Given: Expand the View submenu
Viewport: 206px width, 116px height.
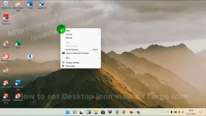Looking at the screenshot, I should click(x=81, y=31).
